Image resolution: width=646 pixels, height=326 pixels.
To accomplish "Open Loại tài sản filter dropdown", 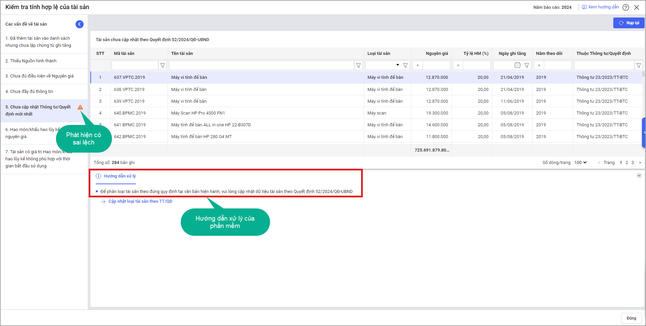I will pyautogui.click(x=398, y=65).
